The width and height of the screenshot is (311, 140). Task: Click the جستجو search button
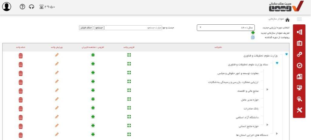(x=99, y=28)
